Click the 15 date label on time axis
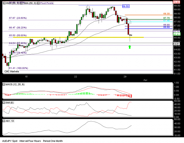 [x=26, y=76]
